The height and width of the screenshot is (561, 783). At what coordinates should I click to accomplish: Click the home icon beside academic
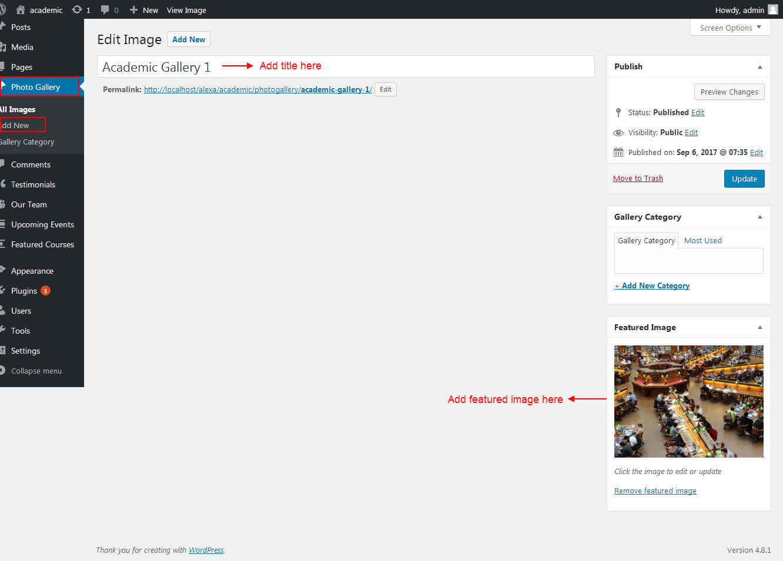[x=21, y=10]
